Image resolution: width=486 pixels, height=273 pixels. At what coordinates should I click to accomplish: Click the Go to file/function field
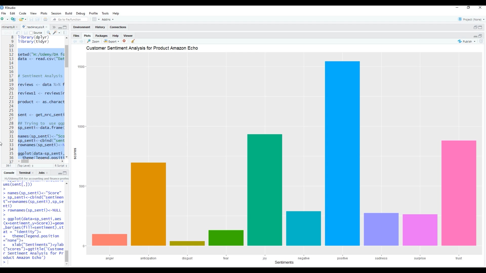pyautogui.click(x=70, y=19)
